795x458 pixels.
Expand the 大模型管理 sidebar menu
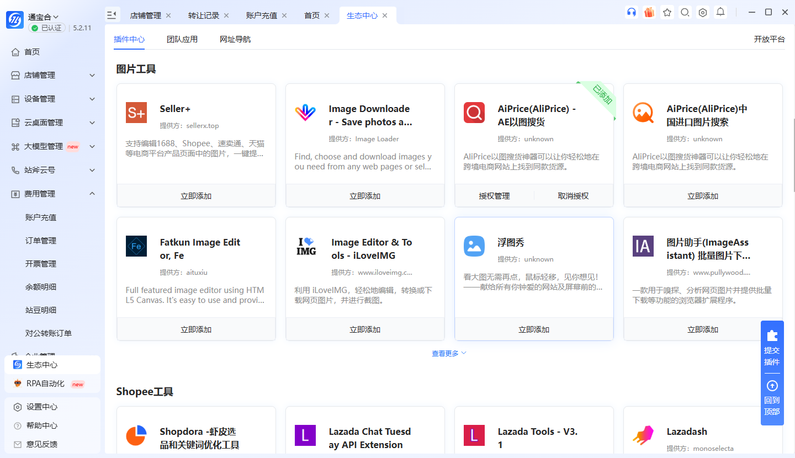52,146
